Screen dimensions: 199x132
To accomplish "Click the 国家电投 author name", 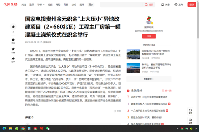I will [149, 27].
